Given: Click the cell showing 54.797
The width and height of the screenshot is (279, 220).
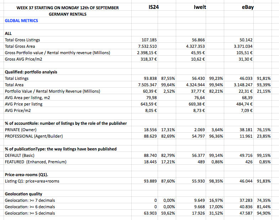Looking at the screenshot, I should pyautogui.click(x=198, y=136).
